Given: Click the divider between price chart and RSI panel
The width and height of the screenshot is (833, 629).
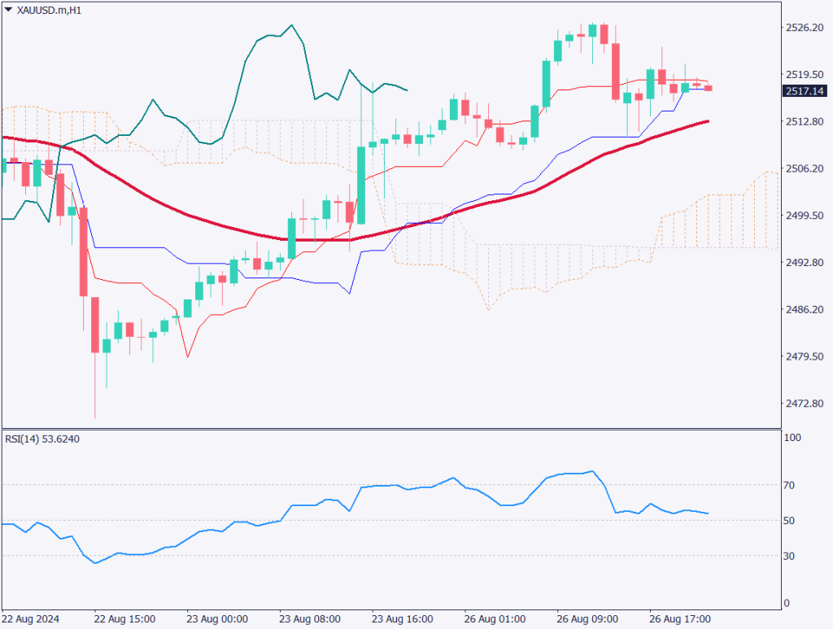Looking at the screenshot, I should point(390,428).
